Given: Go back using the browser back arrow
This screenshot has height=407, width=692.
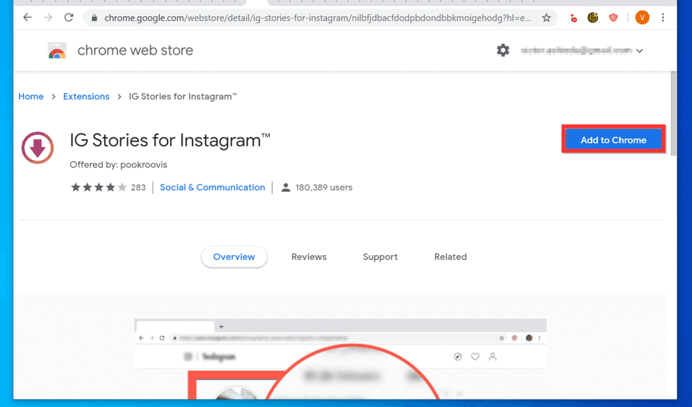Looking at the screenshot, I should click(x=27, y=18).
